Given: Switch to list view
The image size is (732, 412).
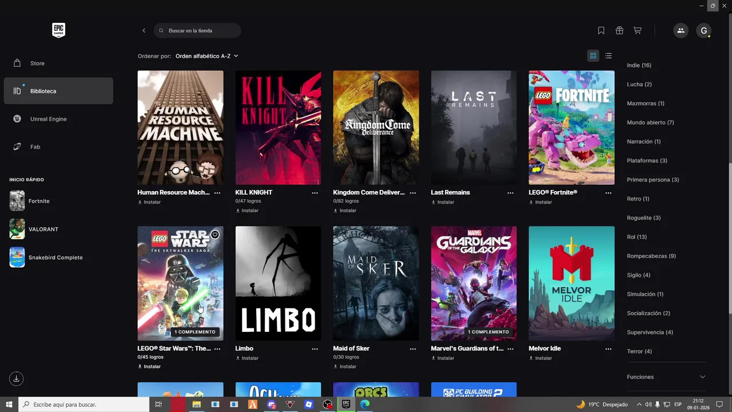Looking at the screenshot, I should tap(608, 56).
